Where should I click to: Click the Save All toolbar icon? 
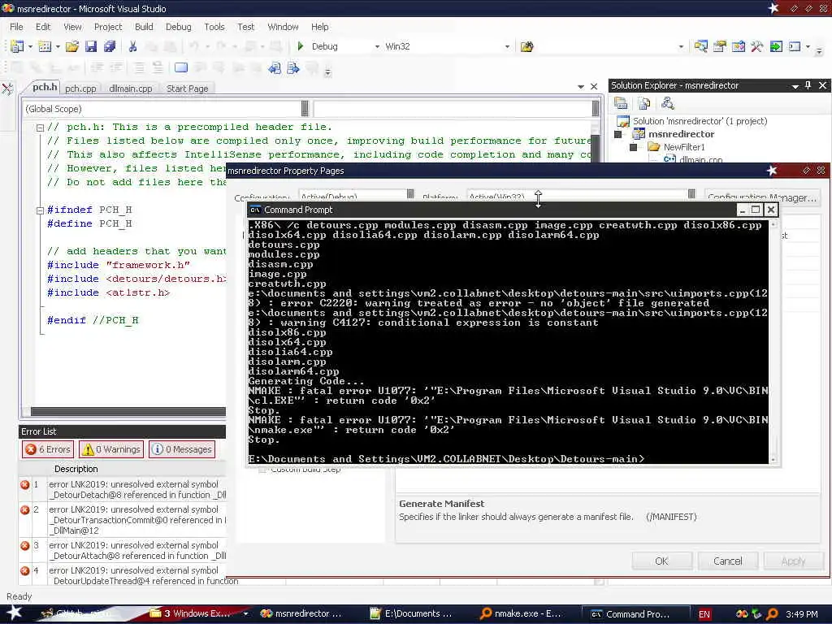110,46
